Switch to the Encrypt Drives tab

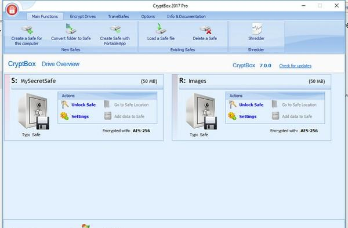[83, 16]
